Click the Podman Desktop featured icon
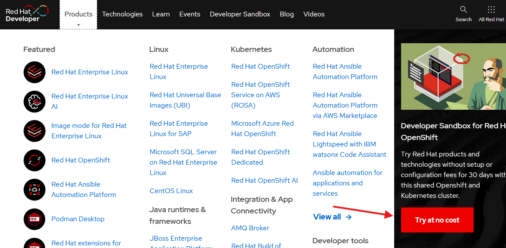The image size is (506, 248). (x=35, y=219)
